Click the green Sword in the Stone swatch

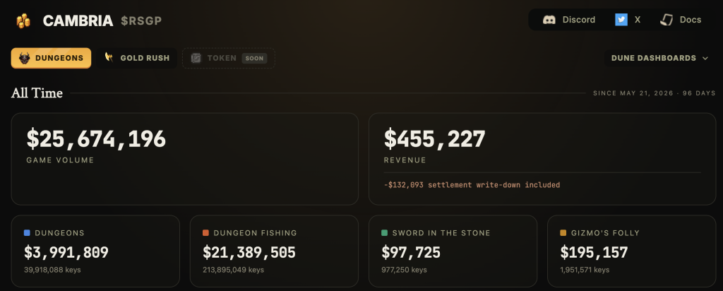coord(385,233)
